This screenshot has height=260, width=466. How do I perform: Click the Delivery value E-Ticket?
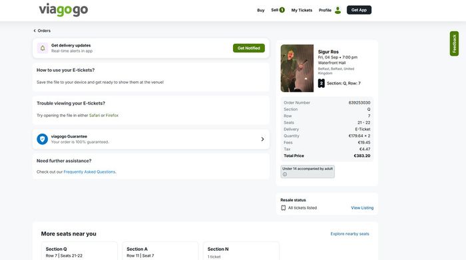pos(363,129)
